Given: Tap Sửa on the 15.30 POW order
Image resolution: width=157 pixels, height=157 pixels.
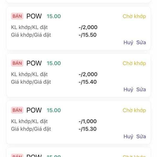Looking at the screenshot, I should (141, 136).
